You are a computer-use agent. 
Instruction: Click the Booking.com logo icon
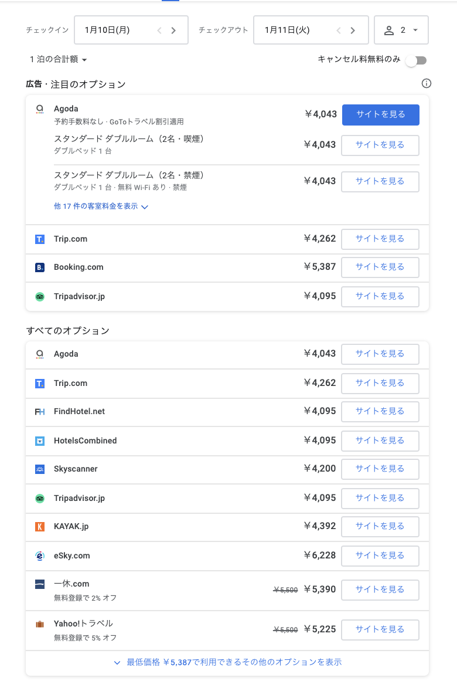tap(40, 267)
